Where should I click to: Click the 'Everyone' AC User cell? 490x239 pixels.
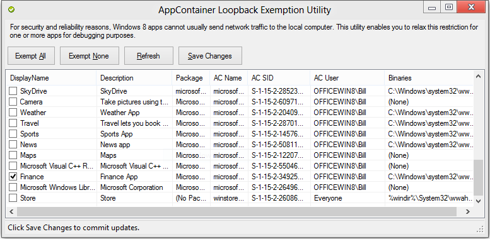[347, 198]
